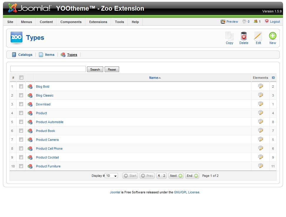Image resolution: width=286 pixels, height=217 pixels.
Task: Open the Product Cell Phone link
Action: point(49,149)
